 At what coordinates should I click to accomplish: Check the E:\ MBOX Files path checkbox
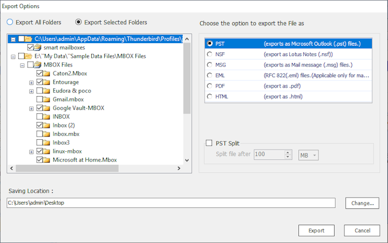pyautogui.click(x=21, y=56)
